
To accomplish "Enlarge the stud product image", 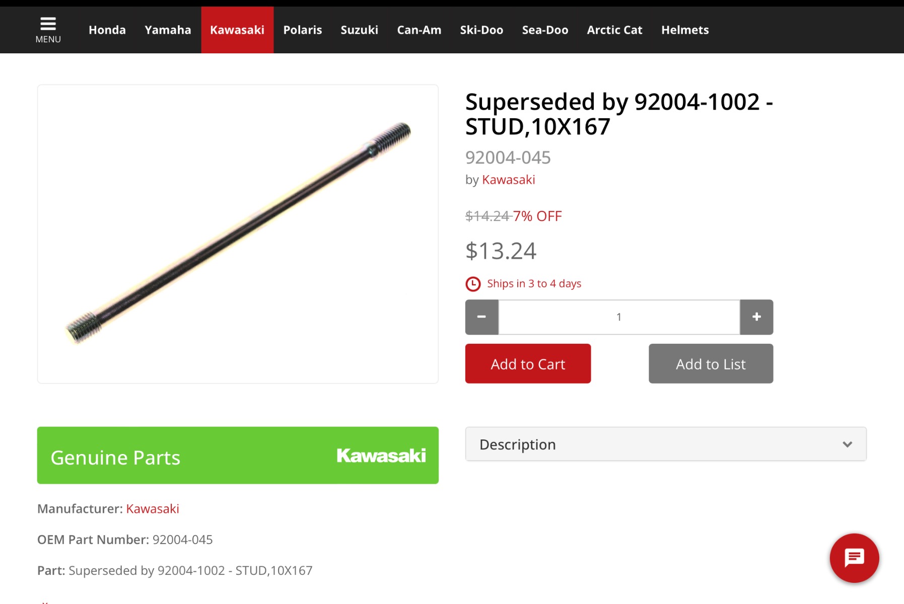I will point(238,234).
